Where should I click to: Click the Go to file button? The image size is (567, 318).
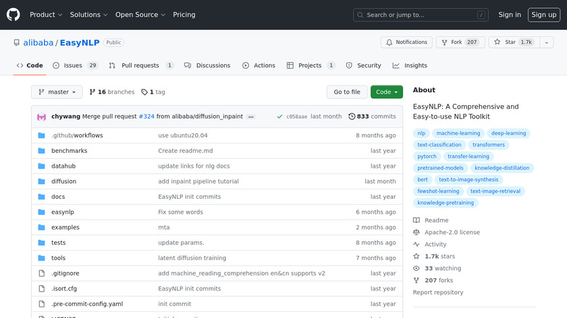pyautogui.click(x=347, y=92)
